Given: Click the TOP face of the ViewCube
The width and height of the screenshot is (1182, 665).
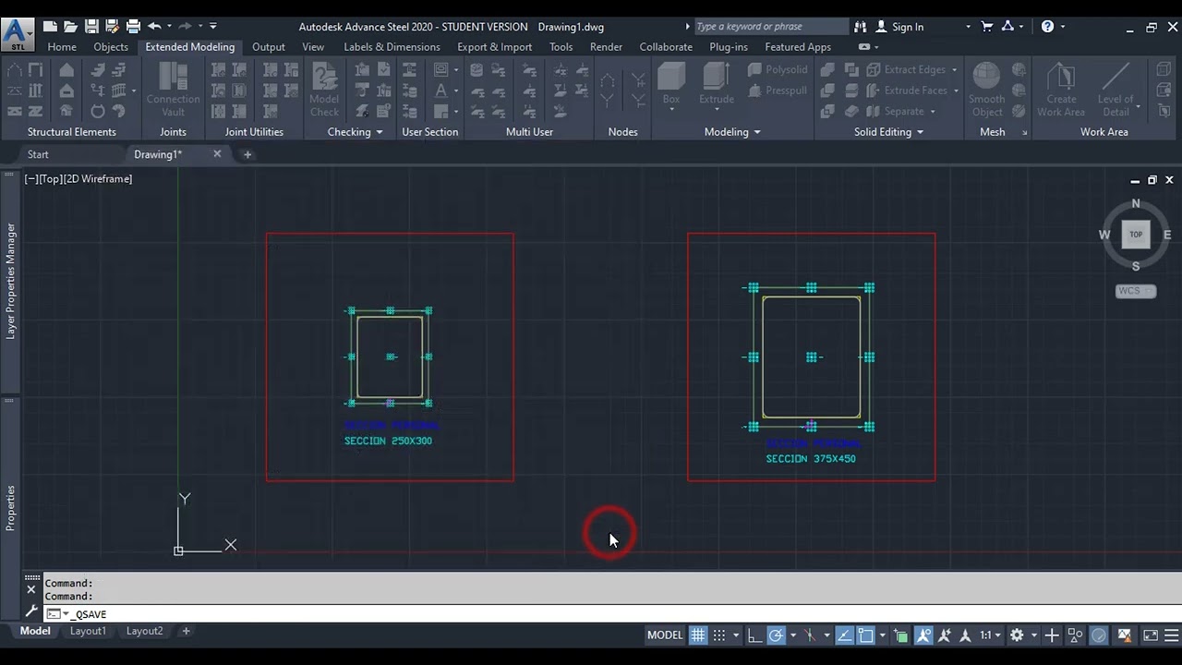Looking at the screenshot, I should click(x=1136, y=235).
